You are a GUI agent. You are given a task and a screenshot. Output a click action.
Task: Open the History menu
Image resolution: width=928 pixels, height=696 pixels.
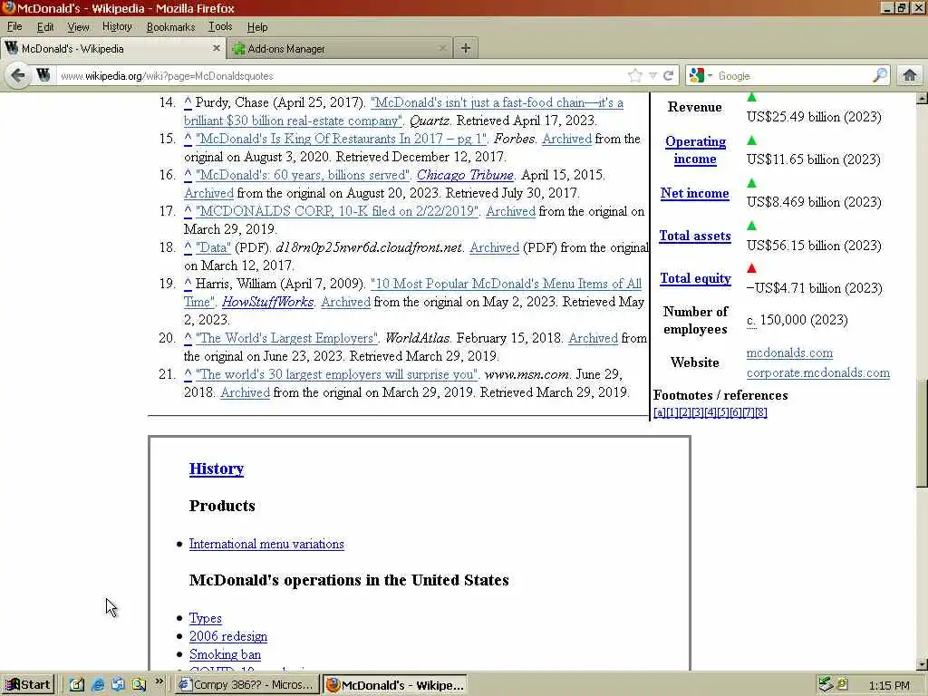pos(117,26)
